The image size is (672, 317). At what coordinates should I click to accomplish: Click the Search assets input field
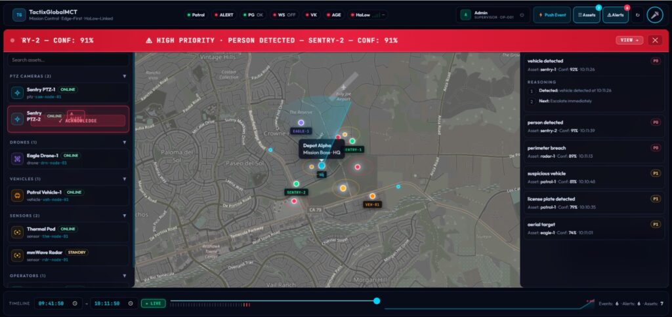point(68,60)
